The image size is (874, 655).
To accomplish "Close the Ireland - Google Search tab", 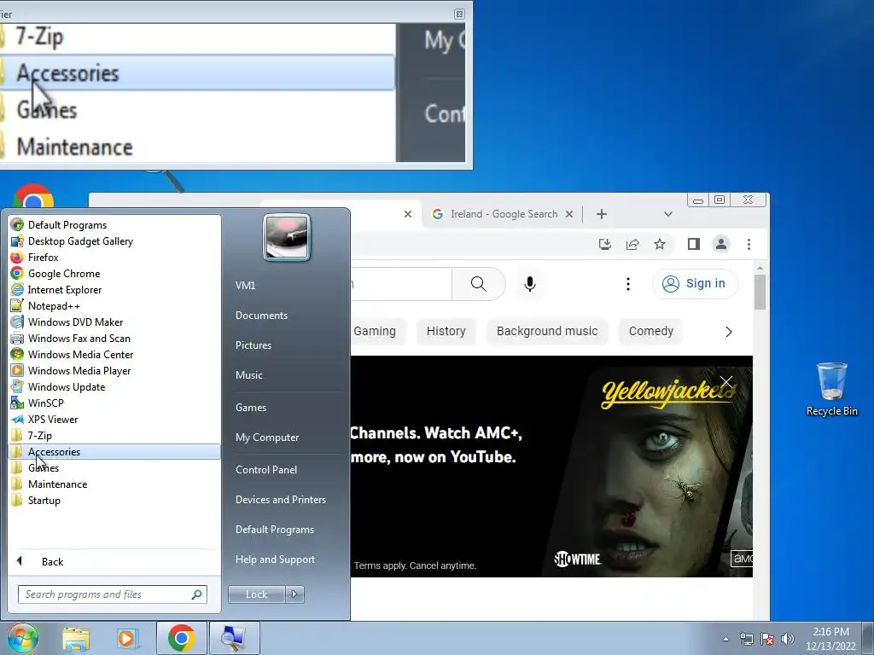I will 569,214.
